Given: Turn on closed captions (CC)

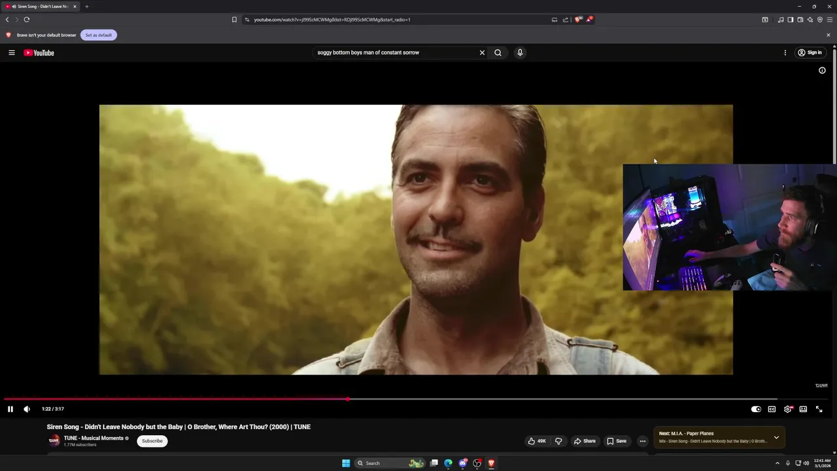Looking at the screenshot, I should click(772, 409).
